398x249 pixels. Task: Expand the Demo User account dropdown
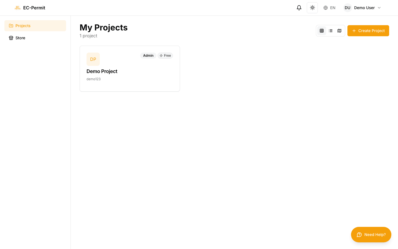[x=364, y=8]
